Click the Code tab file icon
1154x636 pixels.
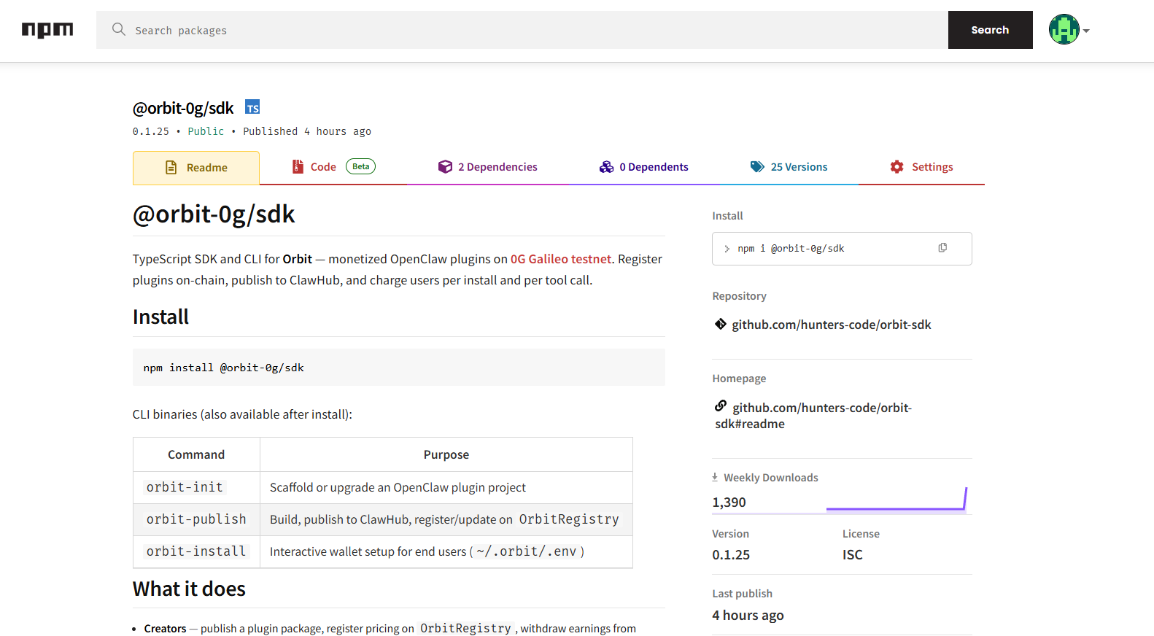298,167
